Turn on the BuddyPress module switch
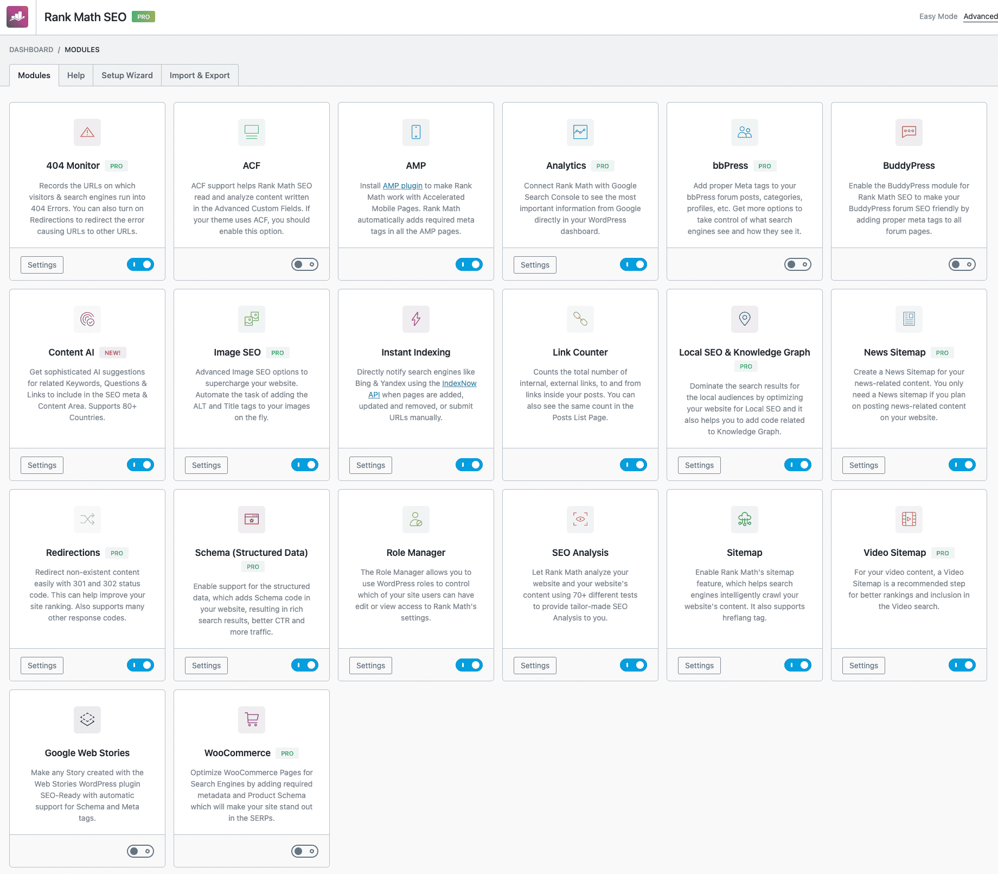The image size is (998, 874). pyautogui.click(x=962, y=264)
